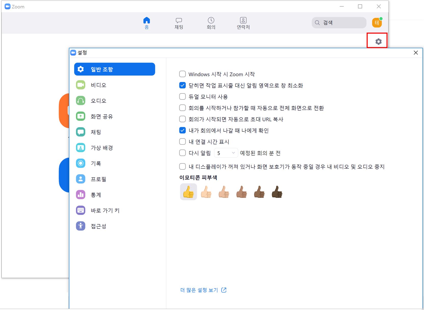Uncheck 내가 회의에서 나갈 때 나에게 확인
The height and width of the screenshot is (310, 424).
pyautogui.click(x=182, y=130)
